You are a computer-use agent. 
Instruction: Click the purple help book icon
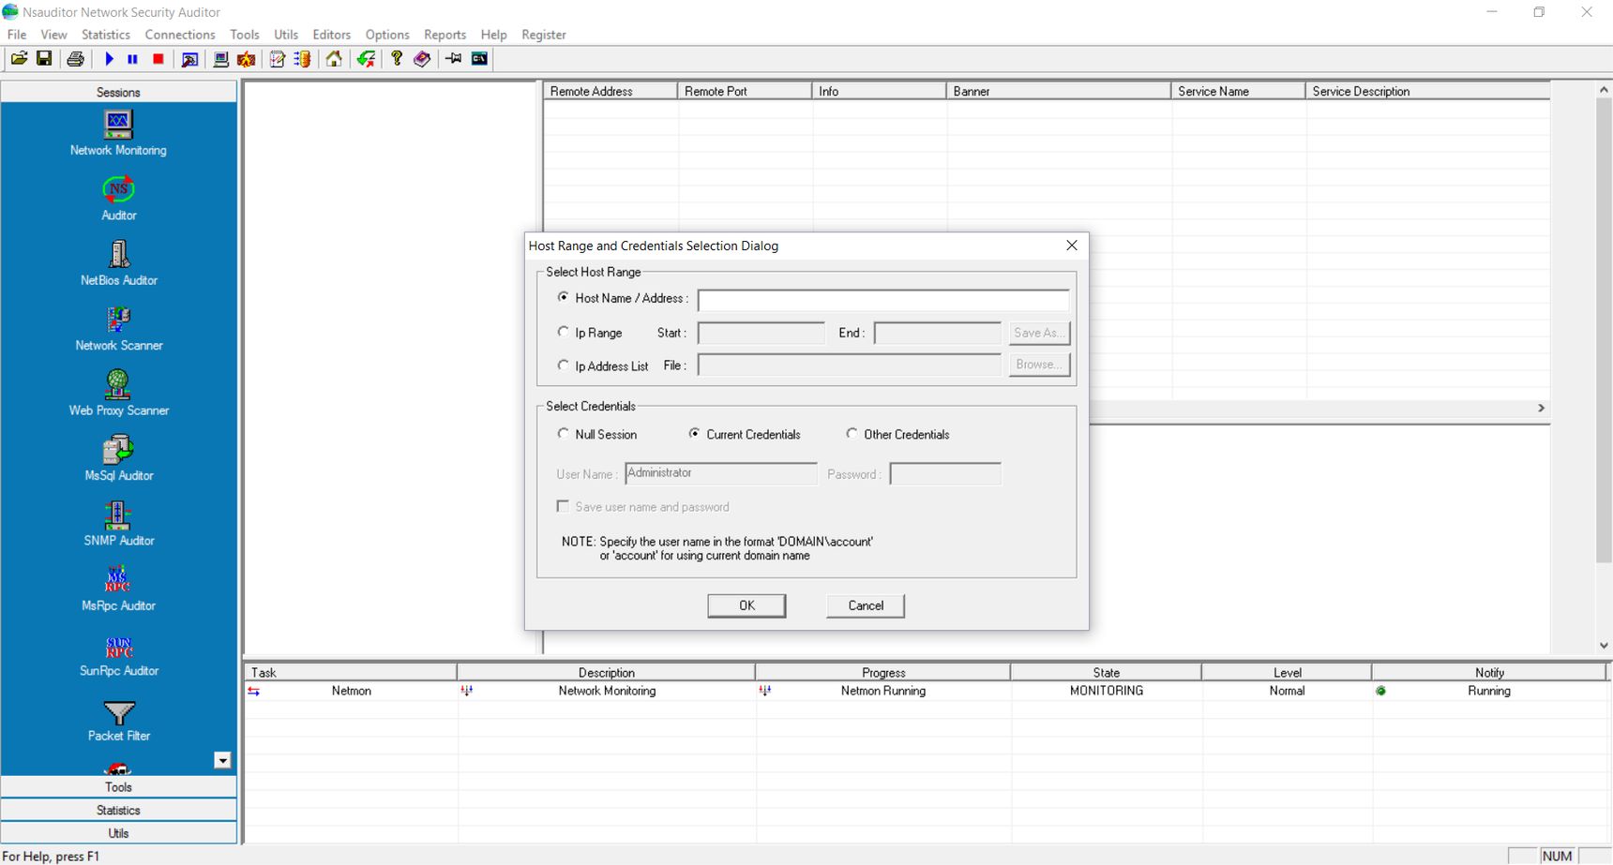click(x=422, y=59)
